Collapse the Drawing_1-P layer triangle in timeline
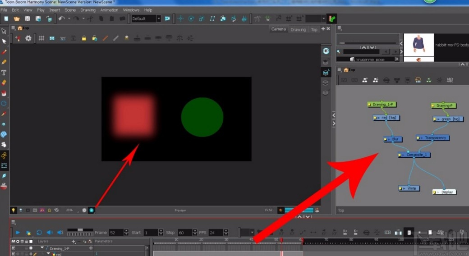469x256 pixels. [42, 248]
